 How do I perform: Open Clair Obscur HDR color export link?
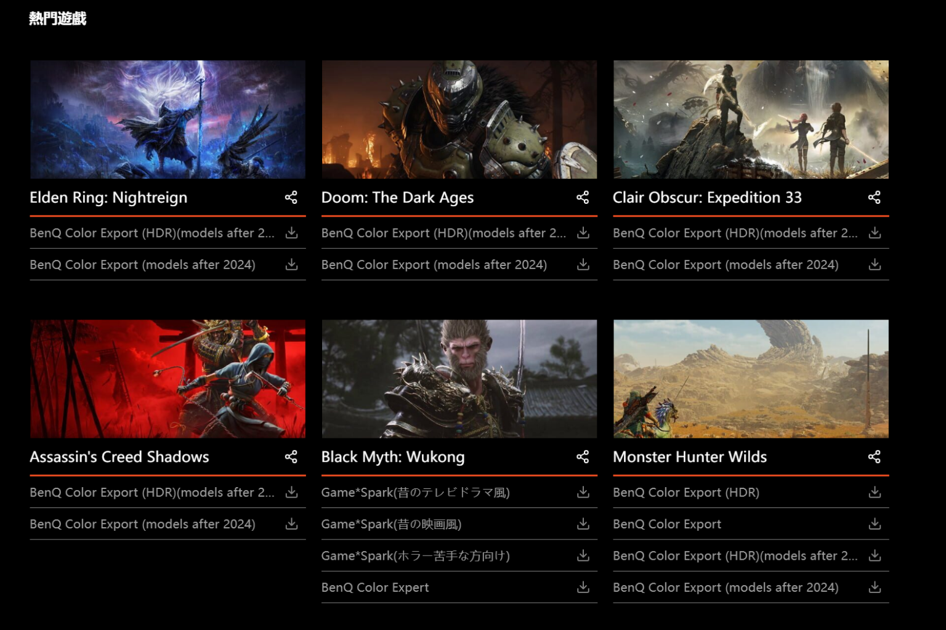[735, 233]
